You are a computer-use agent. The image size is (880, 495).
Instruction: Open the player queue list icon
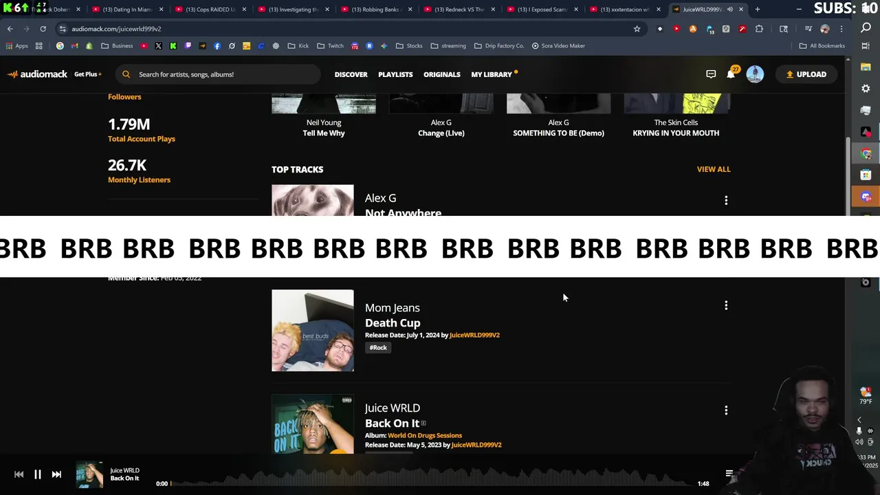[729, 474]
